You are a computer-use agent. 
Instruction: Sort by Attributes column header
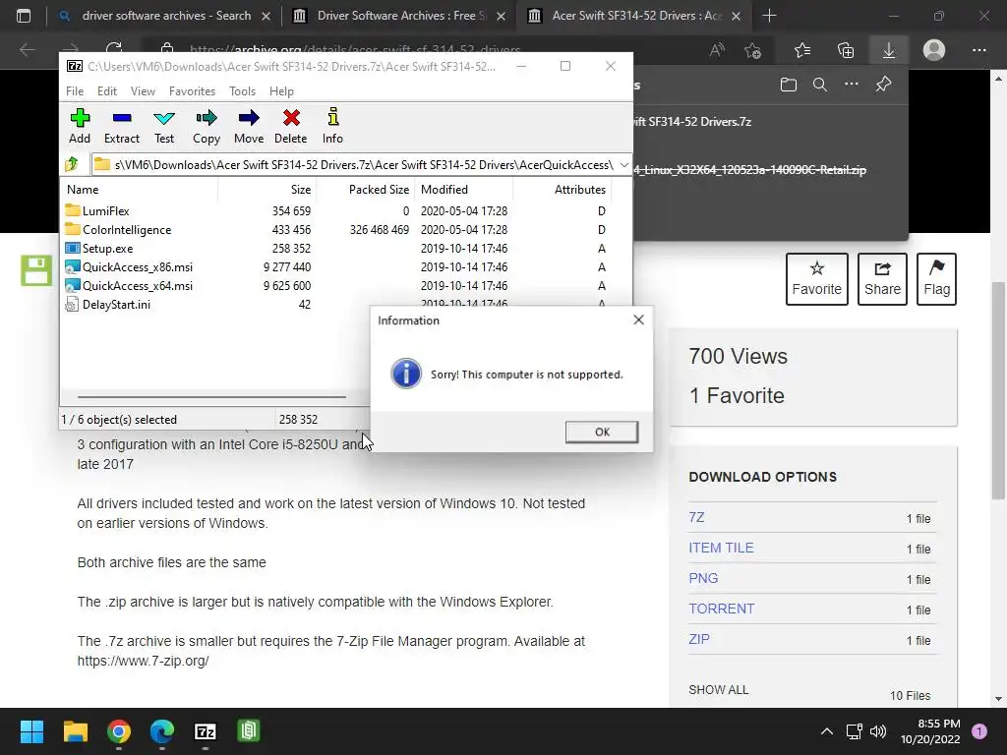(562, 190)
